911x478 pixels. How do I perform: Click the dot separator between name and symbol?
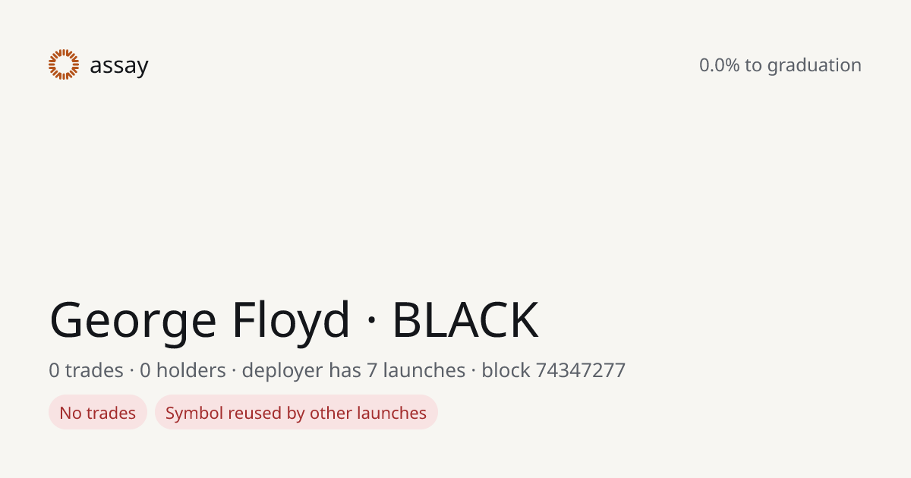[371, 322]
